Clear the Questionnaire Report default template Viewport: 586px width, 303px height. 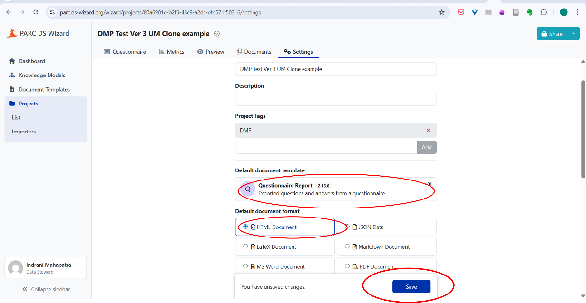pos(430,184)
